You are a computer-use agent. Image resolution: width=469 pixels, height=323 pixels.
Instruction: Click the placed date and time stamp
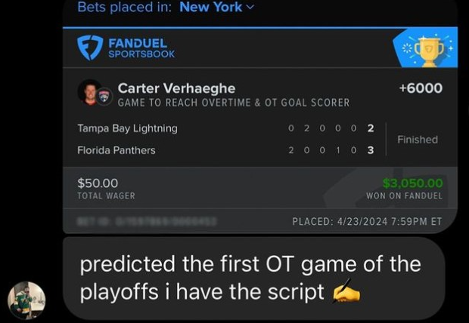pos(367,221)
